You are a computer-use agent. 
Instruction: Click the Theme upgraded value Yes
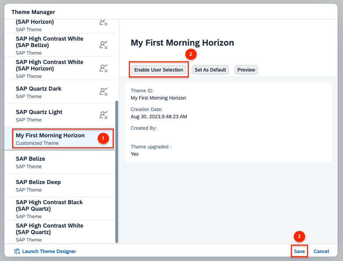[x=135, y=154]
